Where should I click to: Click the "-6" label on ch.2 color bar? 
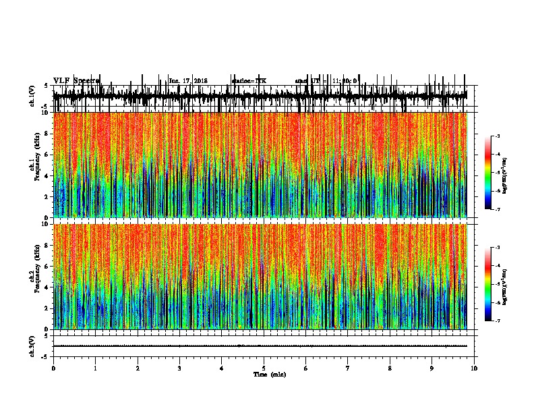point(497,302)
